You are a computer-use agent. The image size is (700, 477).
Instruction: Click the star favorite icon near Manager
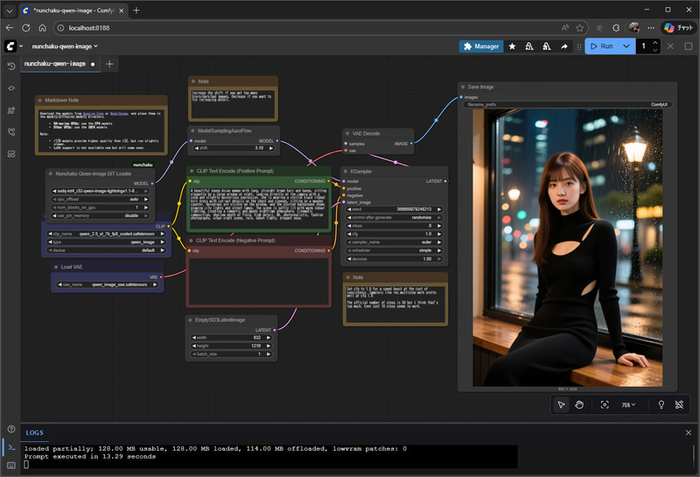click(512, 46)
